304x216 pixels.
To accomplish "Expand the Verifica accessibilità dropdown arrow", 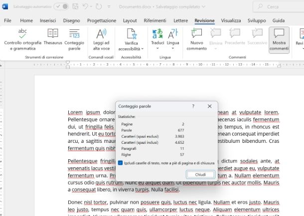I will tap(143, 49).
